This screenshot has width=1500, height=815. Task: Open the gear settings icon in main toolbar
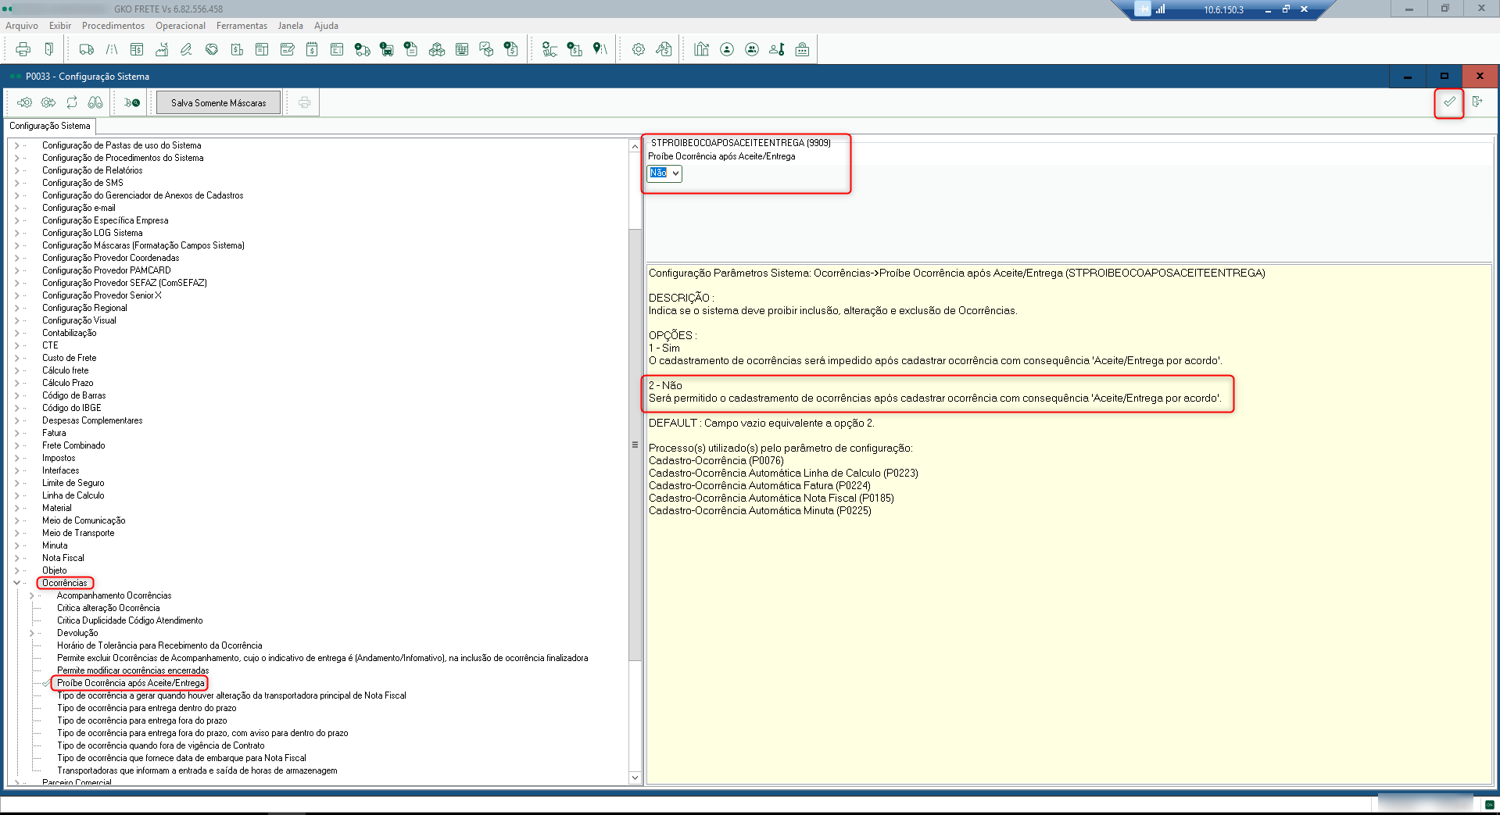pos(639,49)
